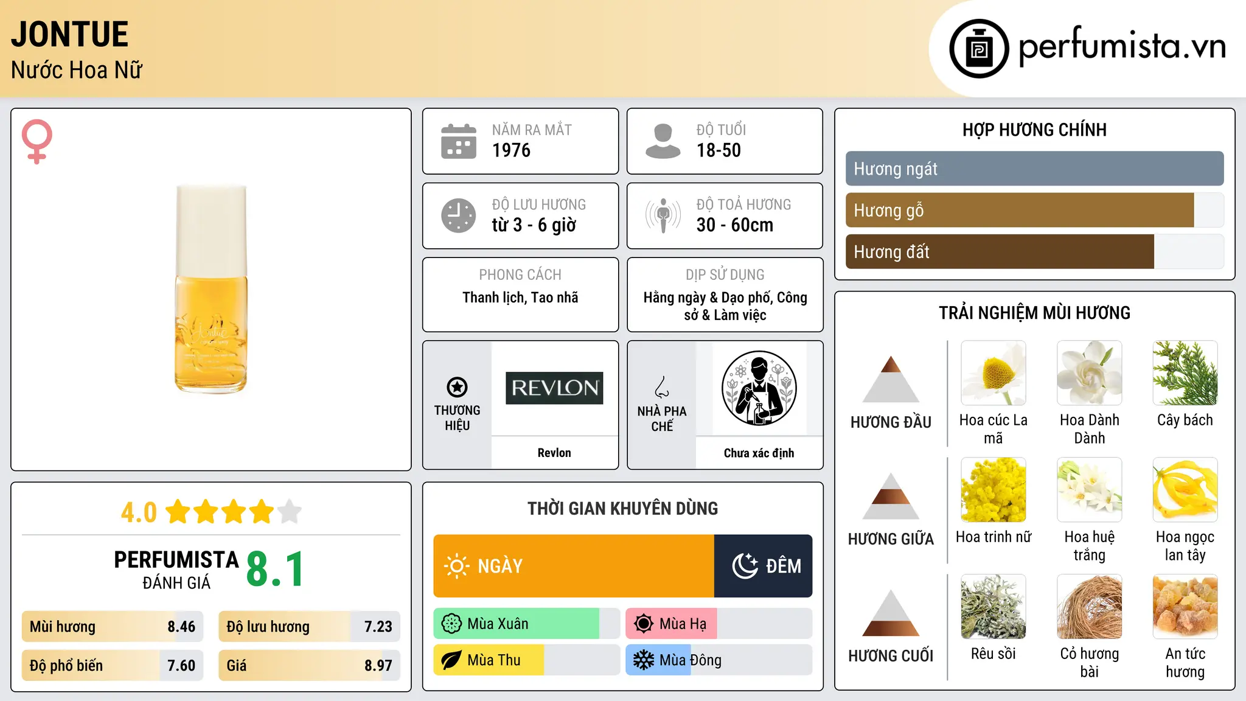The image size is (1246, 701).
Task: Click the Chưa xác định perfumer caption
Action: pos(759,453)
